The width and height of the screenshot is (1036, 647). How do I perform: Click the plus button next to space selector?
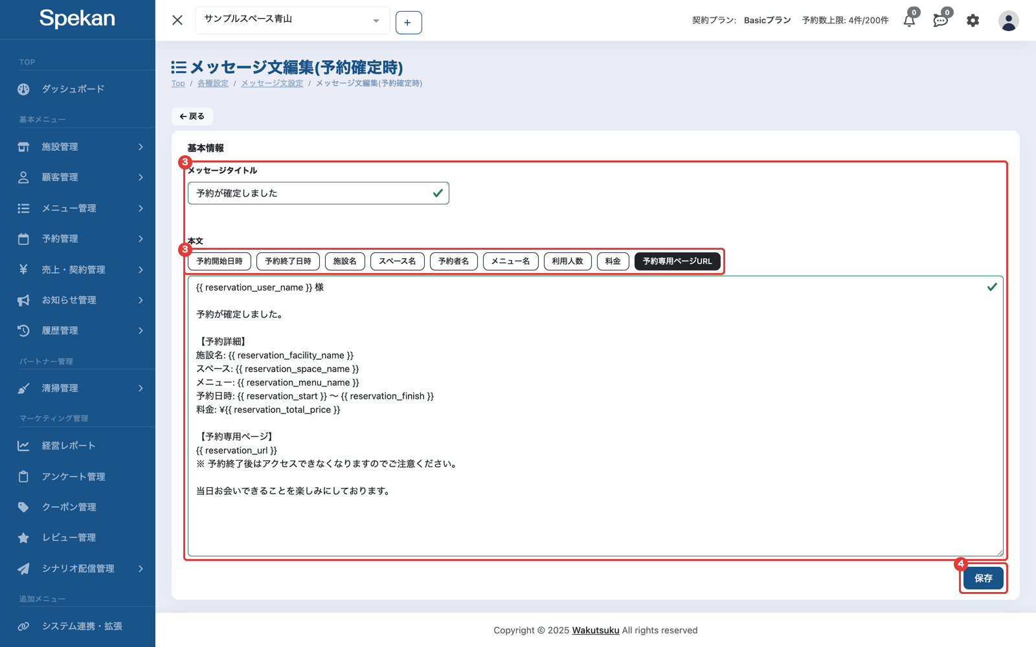click(x=409, y=23)
